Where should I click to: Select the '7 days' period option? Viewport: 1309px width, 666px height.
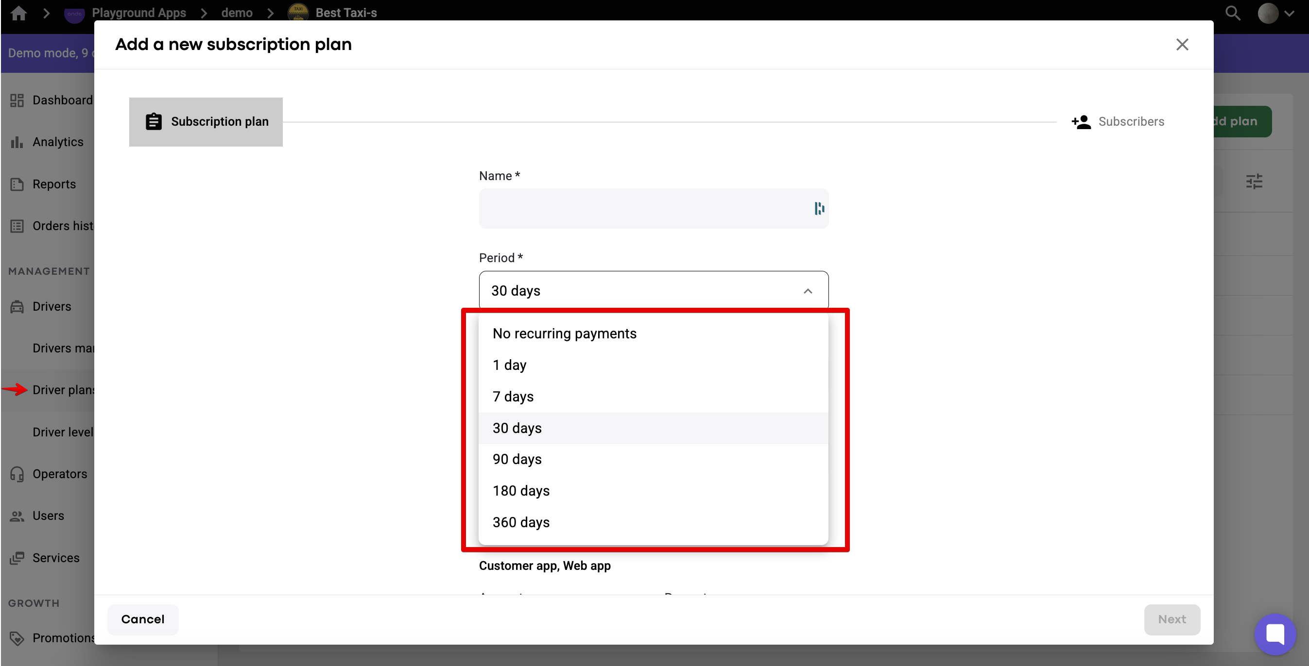pyautogui.click(x=513, y=397)
